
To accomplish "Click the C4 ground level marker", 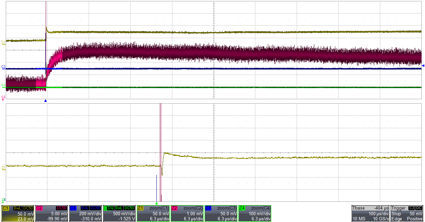I will pyautogui.click(x=3, y=85).
